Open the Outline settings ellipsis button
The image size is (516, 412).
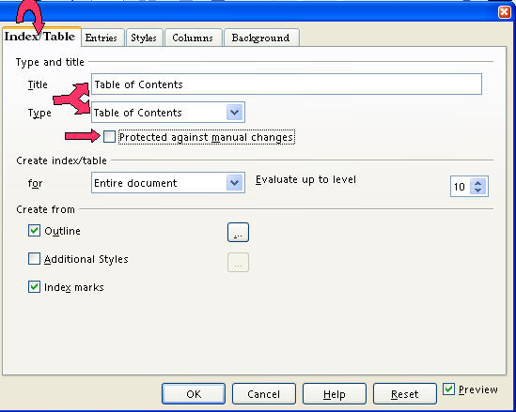238,233
